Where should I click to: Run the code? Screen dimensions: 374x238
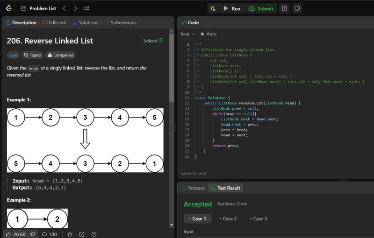232,8
